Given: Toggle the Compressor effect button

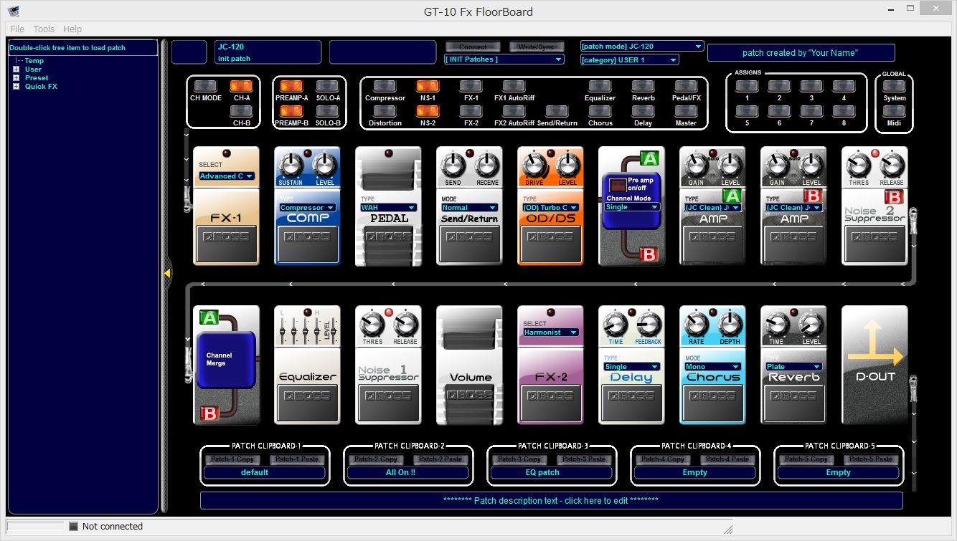Looking at the screenshot, I should (x=385, y=86).
